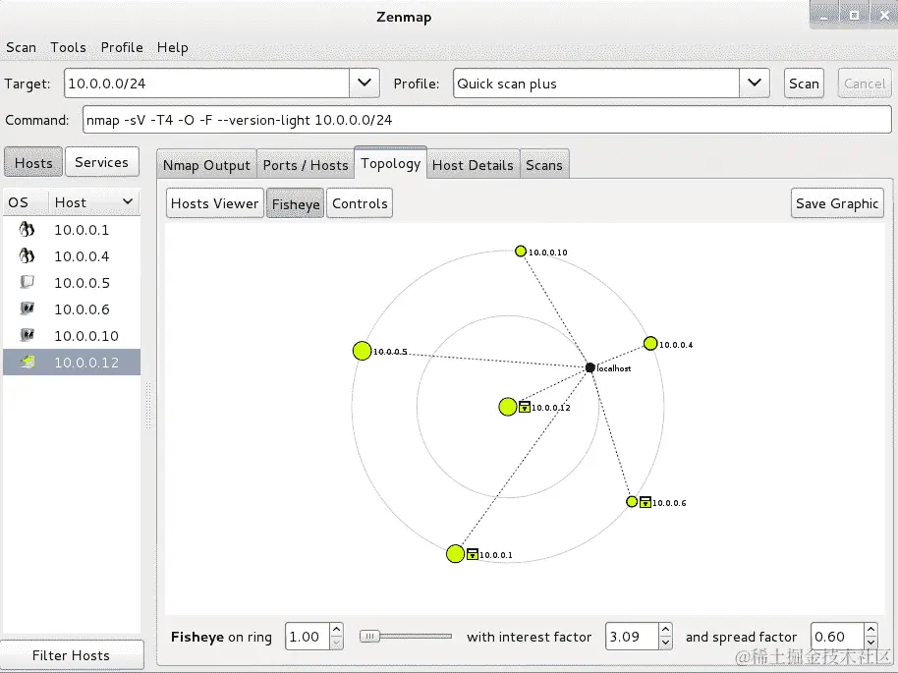Click the Save Graphic button

tap(837, 203)
